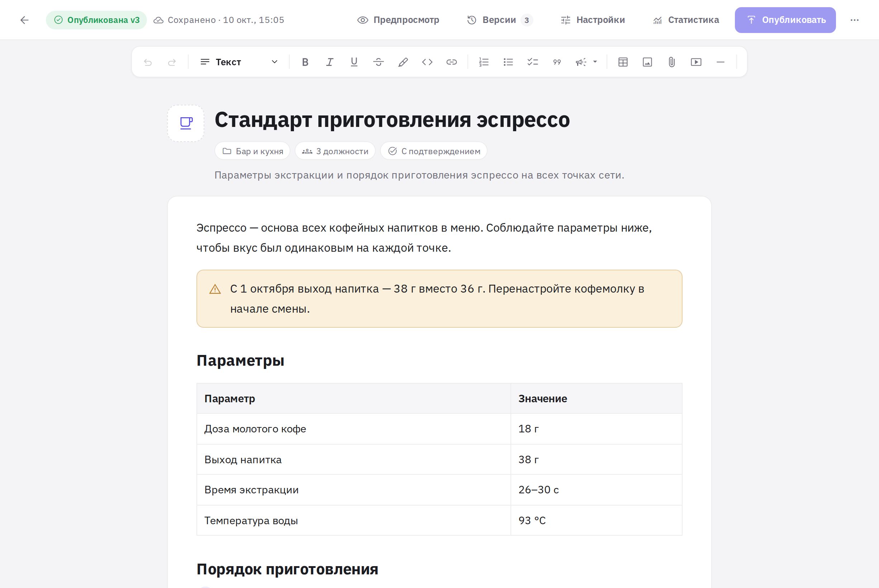The height and width of the screenshot is (588, 879).
Task: Toggle underline formatting
Action: pos(354,62)
